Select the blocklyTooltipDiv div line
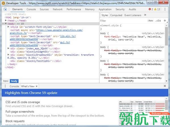Image resolution: width=170 pixels, height=127 pixels. (36, 61)
